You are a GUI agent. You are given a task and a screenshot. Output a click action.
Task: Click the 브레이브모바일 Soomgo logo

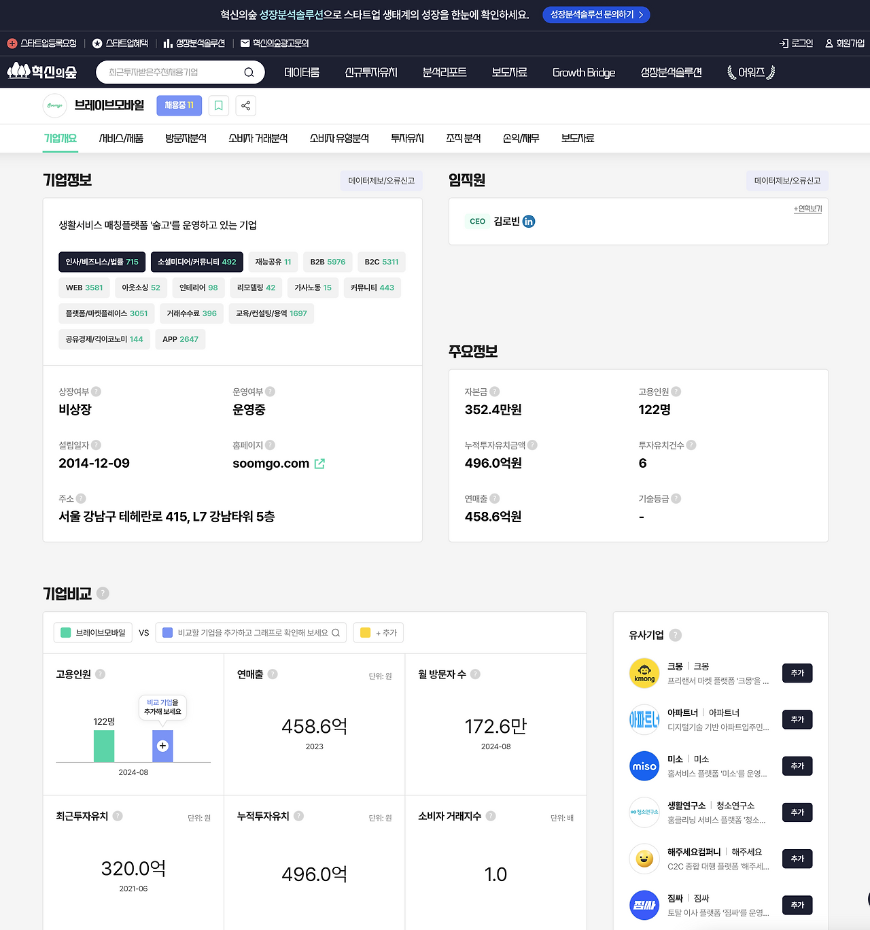coord(55,105)
